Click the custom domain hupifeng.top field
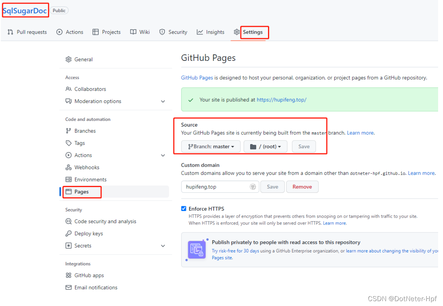 [220, 187]
